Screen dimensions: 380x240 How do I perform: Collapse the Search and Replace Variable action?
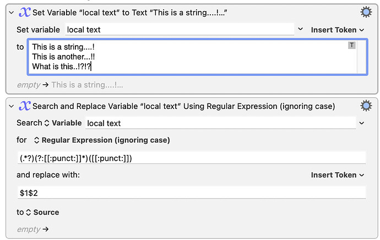coord(12,106)
